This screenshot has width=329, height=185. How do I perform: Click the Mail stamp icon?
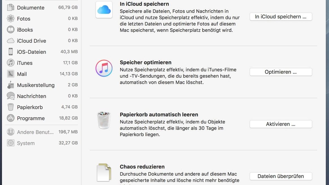10,74
